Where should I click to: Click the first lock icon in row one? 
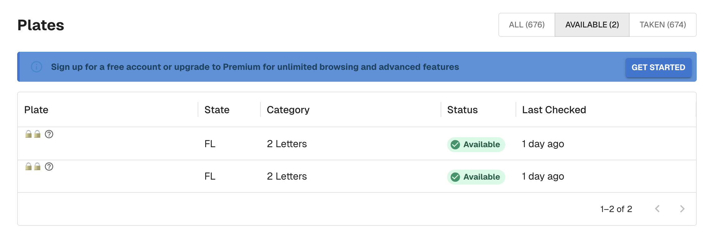click(x=28, y=134)
